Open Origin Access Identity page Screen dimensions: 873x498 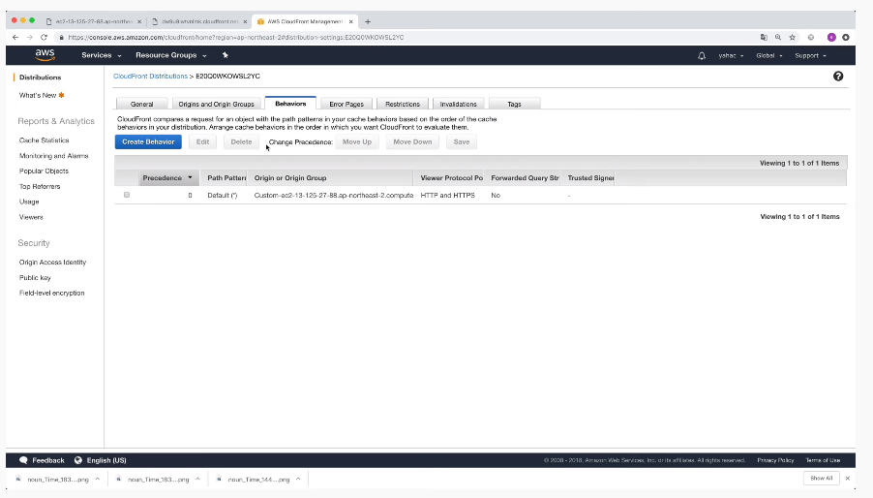point(52,263)
